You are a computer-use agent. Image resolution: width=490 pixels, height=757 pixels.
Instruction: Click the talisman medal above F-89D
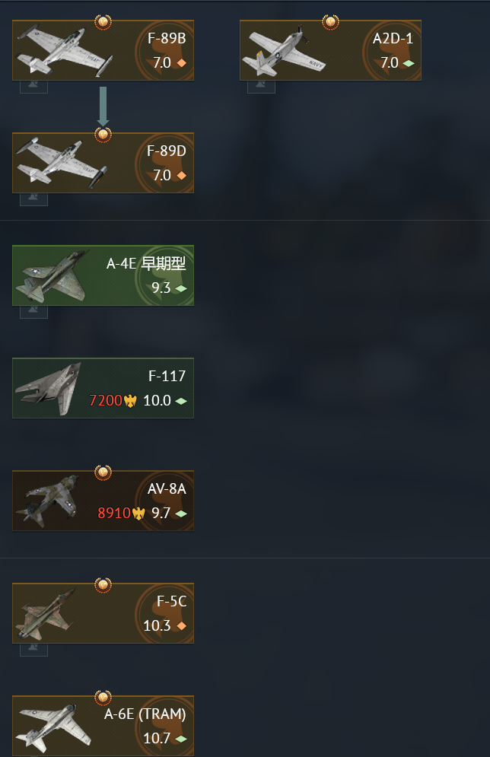coord(103,134)
